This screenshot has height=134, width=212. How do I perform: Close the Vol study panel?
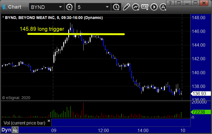[49, 121]
